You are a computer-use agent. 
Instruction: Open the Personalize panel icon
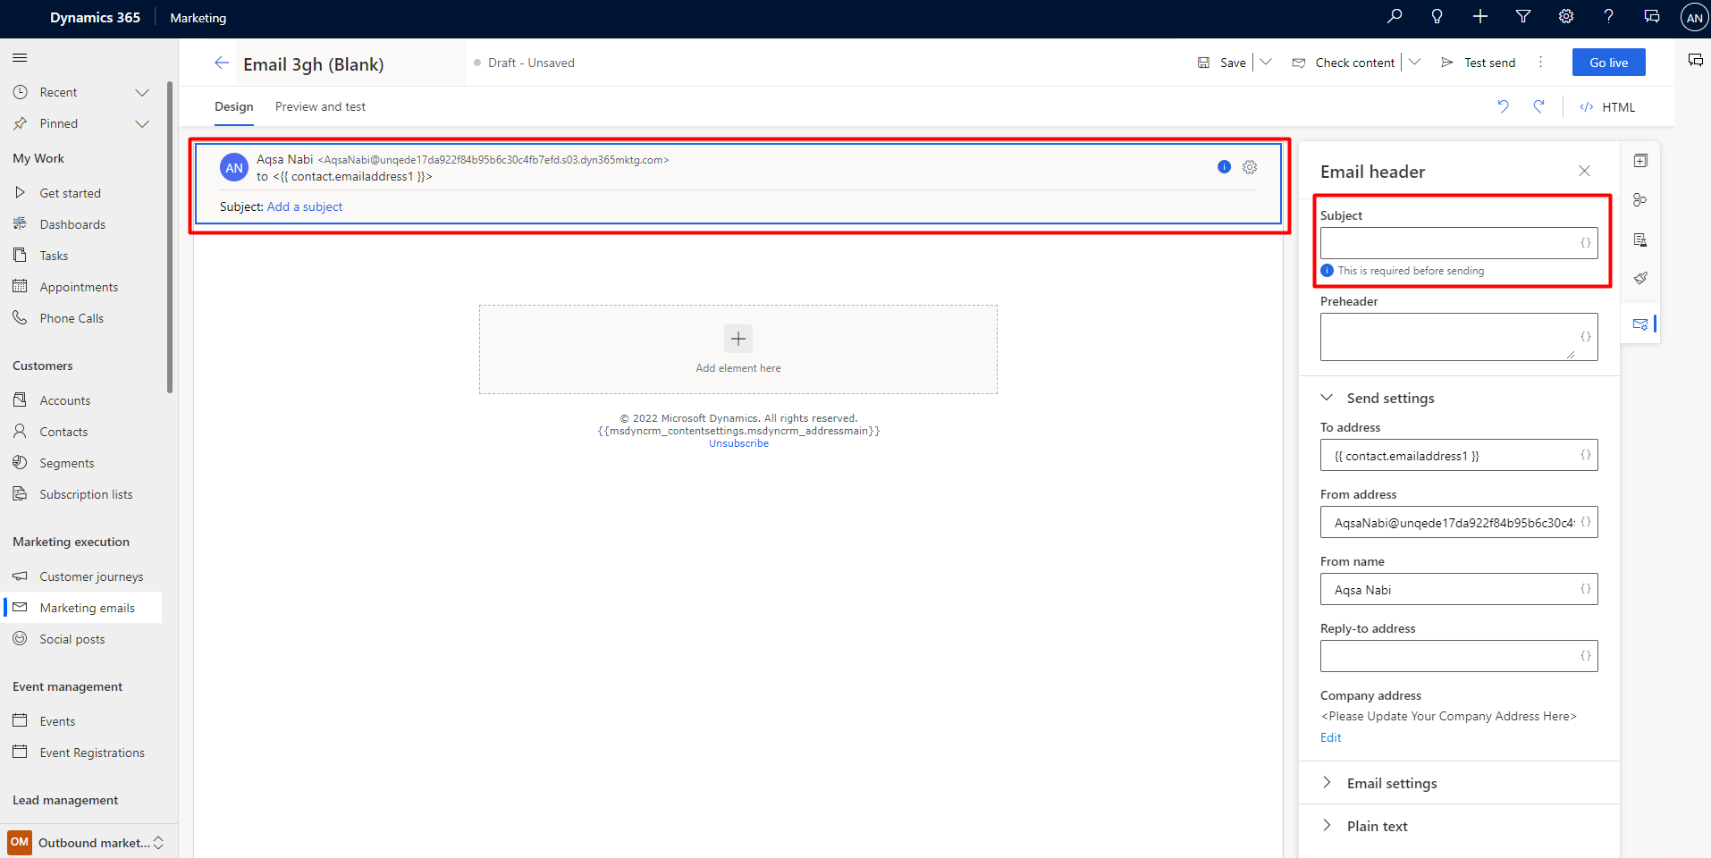[x=1640, y=200]
